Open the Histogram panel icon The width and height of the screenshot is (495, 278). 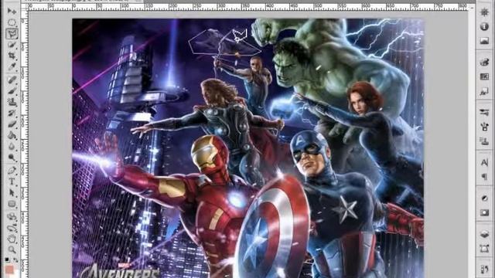tap(484, 41)
